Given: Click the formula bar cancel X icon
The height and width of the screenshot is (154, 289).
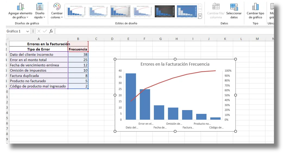Looking at the screenshot, I should pos(39,31).
